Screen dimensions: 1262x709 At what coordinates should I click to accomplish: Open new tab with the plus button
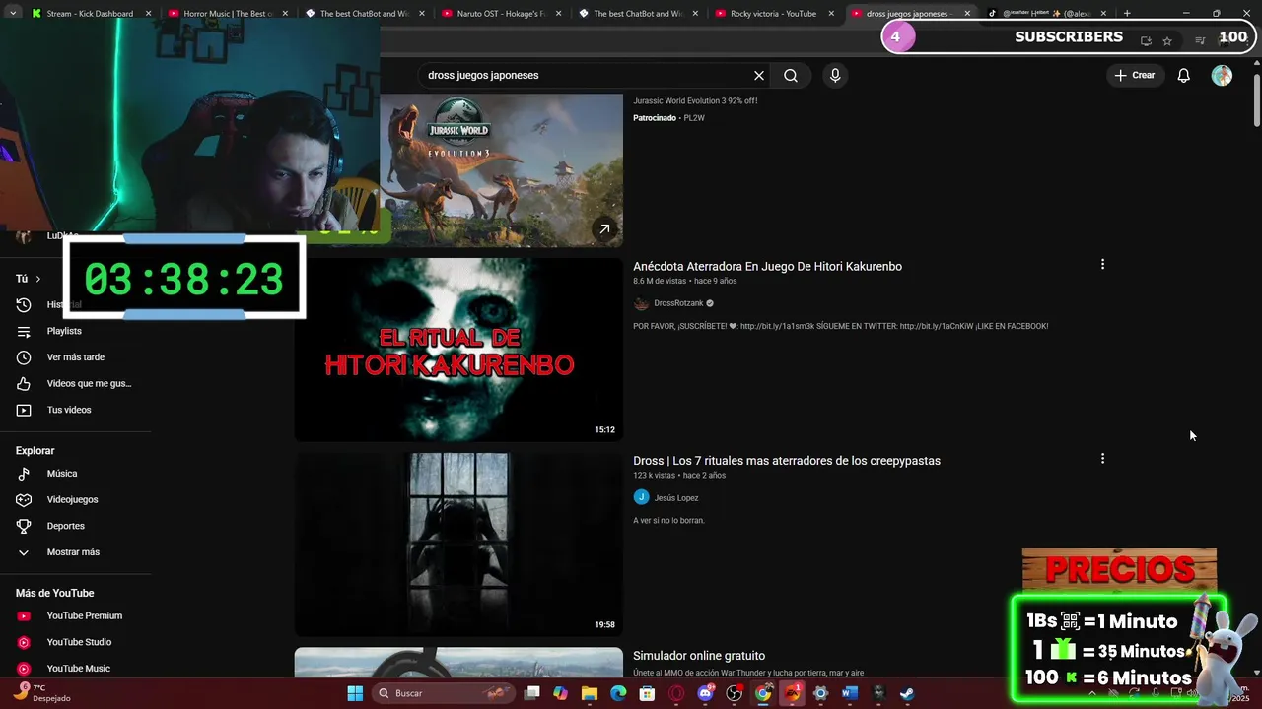[x=1127, y=13]
